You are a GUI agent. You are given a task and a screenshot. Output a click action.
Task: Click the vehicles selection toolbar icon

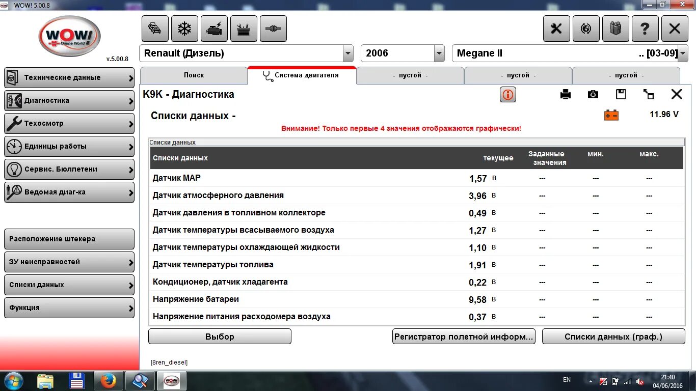click(x=154, y=29)
